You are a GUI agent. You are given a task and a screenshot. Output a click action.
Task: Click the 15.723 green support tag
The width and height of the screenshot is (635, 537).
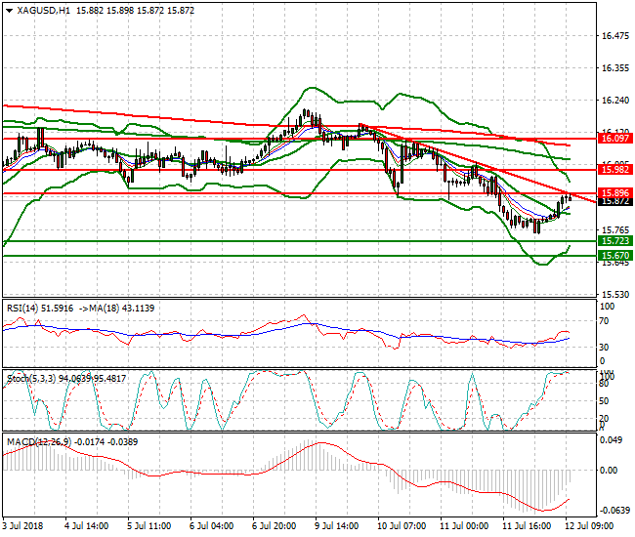click(x=613, y=240)
